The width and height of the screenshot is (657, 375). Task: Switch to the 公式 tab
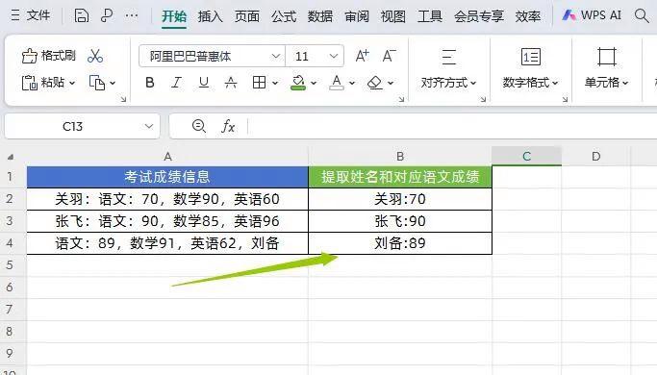point(284,16)
